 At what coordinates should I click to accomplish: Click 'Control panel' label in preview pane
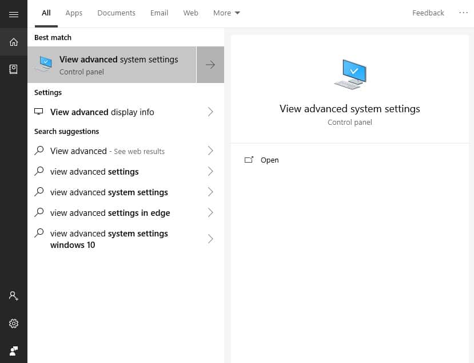coord(350,123)
